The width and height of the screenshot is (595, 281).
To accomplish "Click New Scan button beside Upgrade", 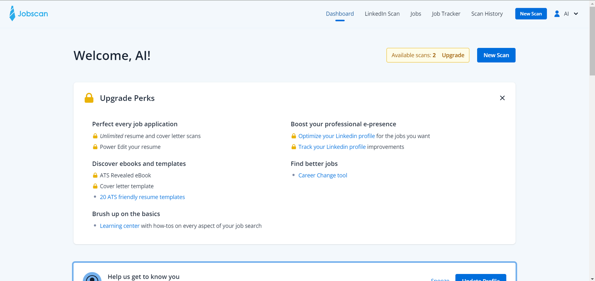I will tap(496, 55).
